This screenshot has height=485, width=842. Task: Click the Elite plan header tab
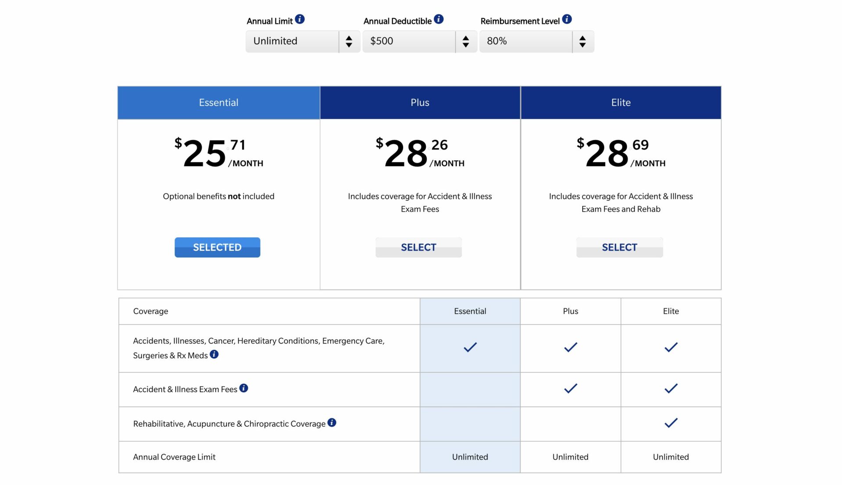pyautogui.click(x=621, y=103)
